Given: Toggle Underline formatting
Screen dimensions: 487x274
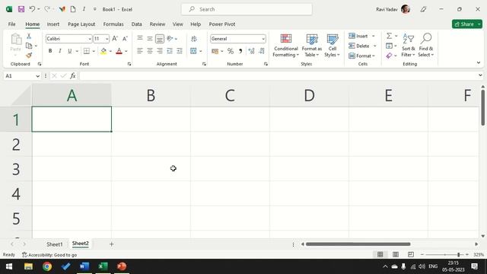Looking at the screenshot, I should [x=69, y=51].
